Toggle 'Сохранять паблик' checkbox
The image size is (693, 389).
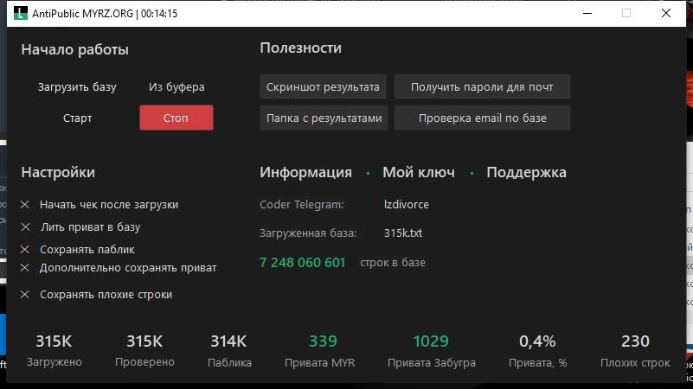25,250
